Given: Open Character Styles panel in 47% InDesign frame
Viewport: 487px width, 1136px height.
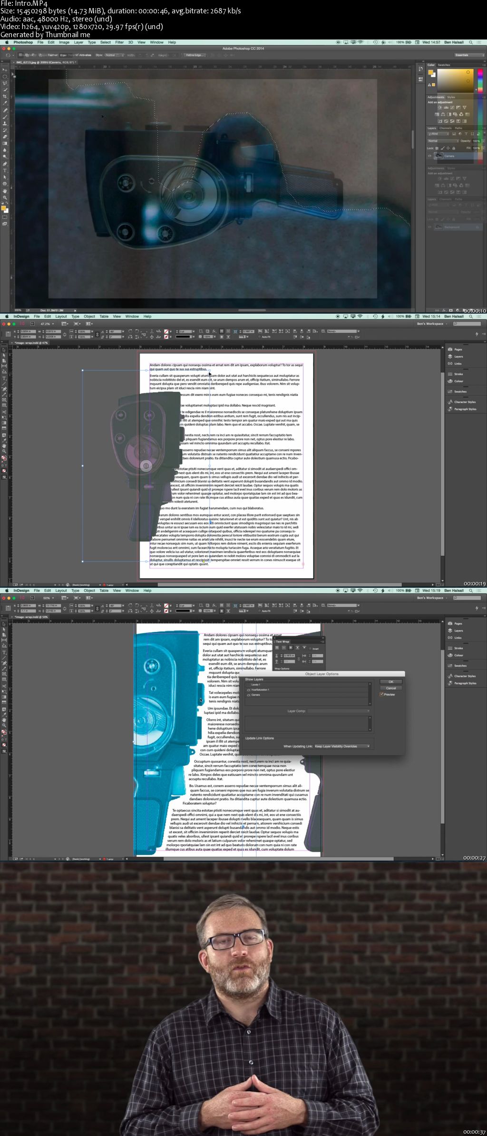Looking at the screenshot, I should pos(461,402).
